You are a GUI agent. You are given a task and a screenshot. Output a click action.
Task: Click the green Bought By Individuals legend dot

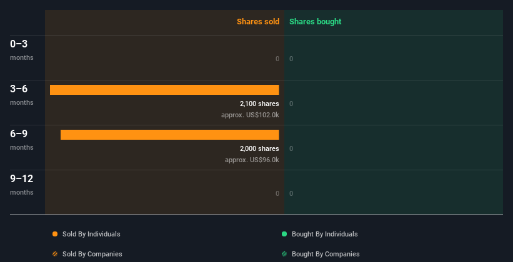[284, 234]
